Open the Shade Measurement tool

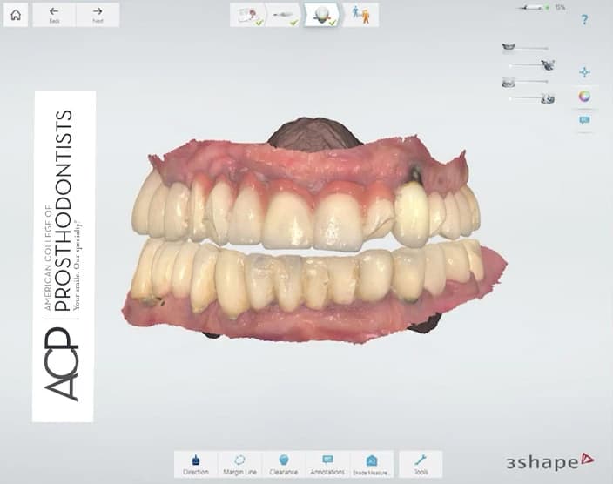pos(372,464)
